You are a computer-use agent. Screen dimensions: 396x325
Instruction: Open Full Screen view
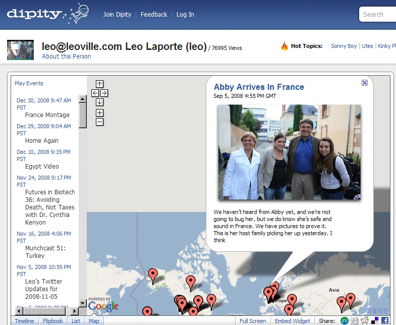point(253,321)
